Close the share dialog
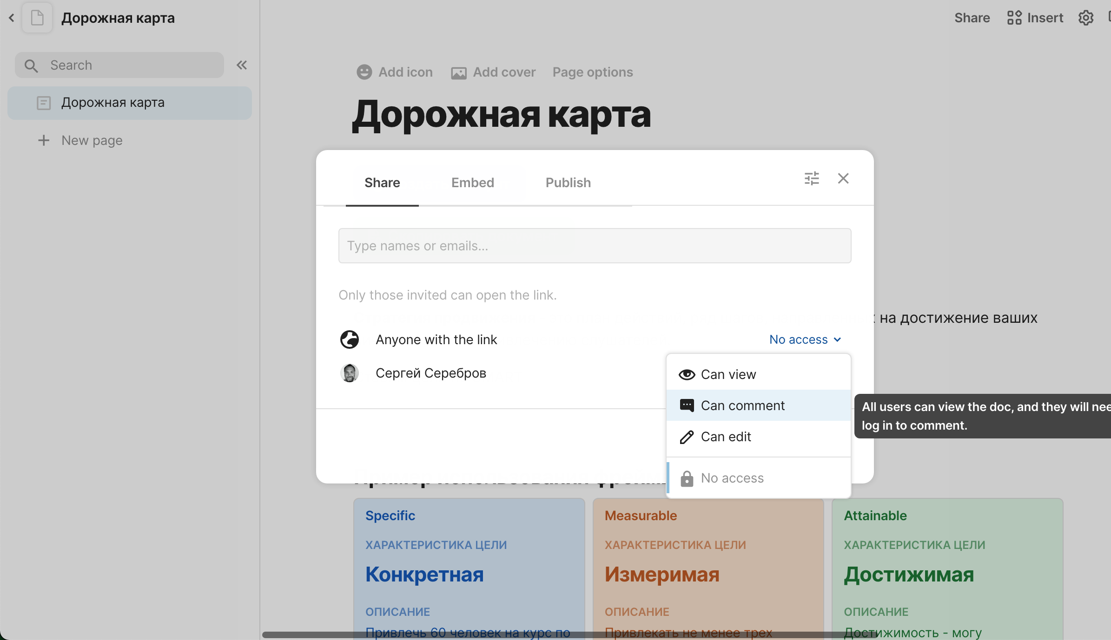 [x=843, y=178]
